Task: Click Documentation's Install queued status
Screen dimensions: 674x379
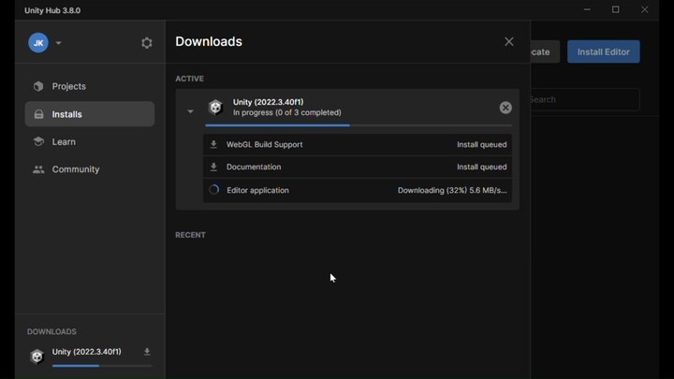Action: point(482,167)
